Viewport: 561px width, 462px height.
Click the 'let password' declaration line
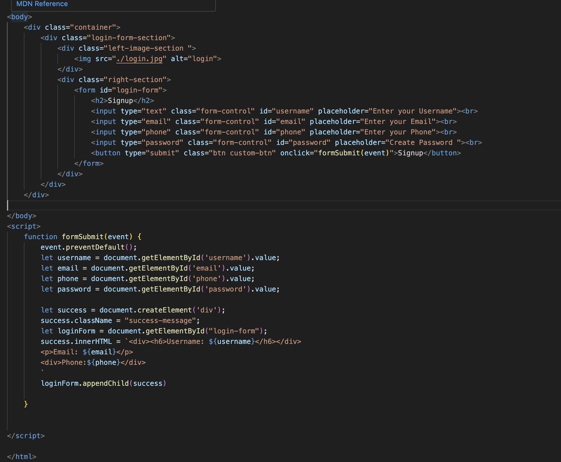(160, 289)
